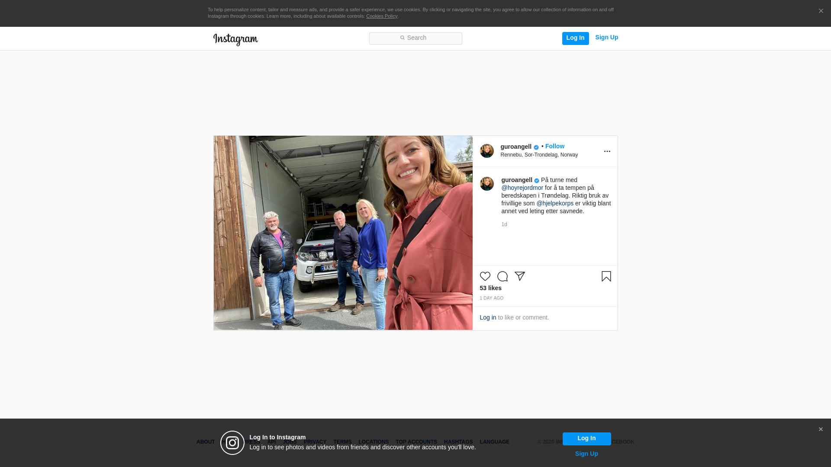Open the three-dot post options menu
Screen dimensions: 831x467
(x=607, y=151)
